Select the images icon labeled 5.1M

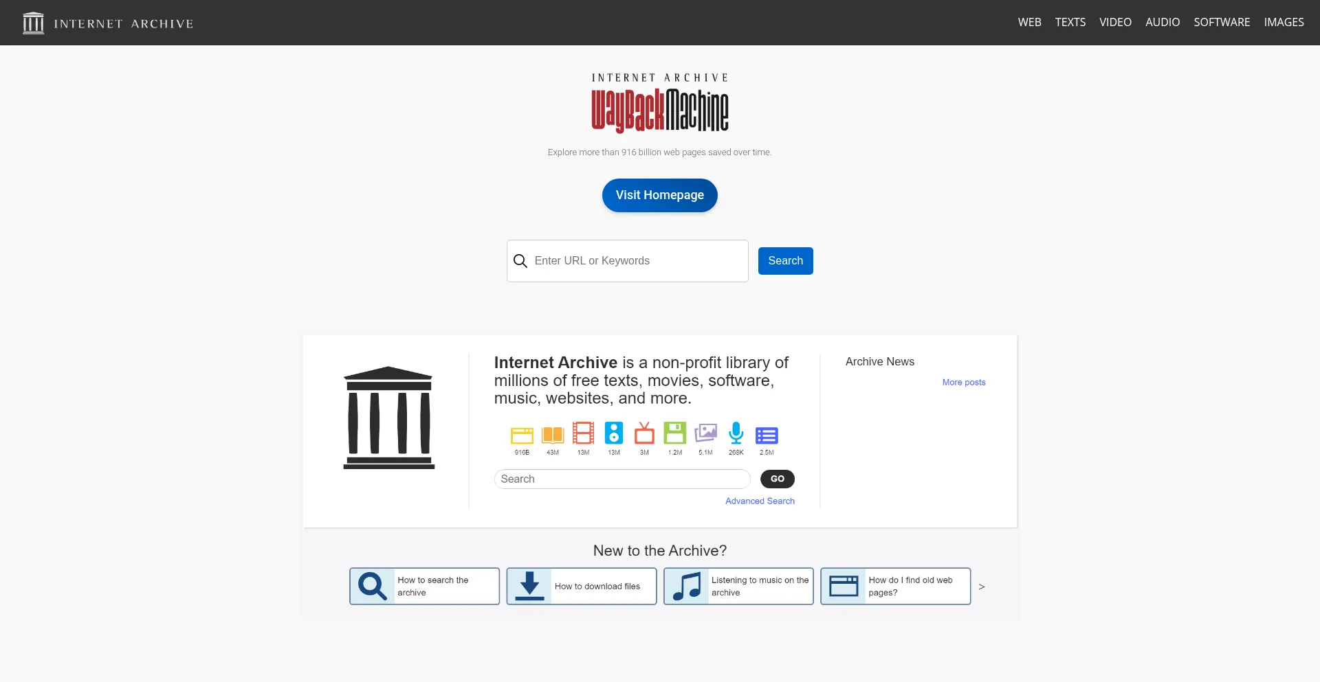click(705, 433)
